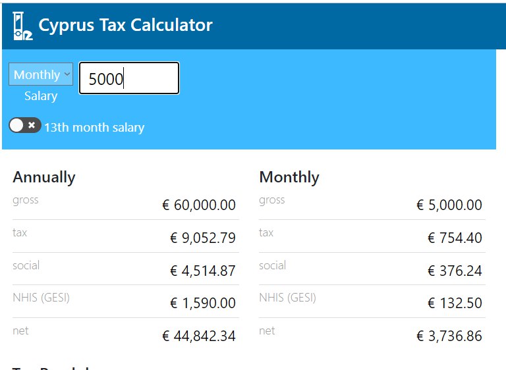
Task: Click the annual NHIS (GESI) row label
Action: point(41,298)
